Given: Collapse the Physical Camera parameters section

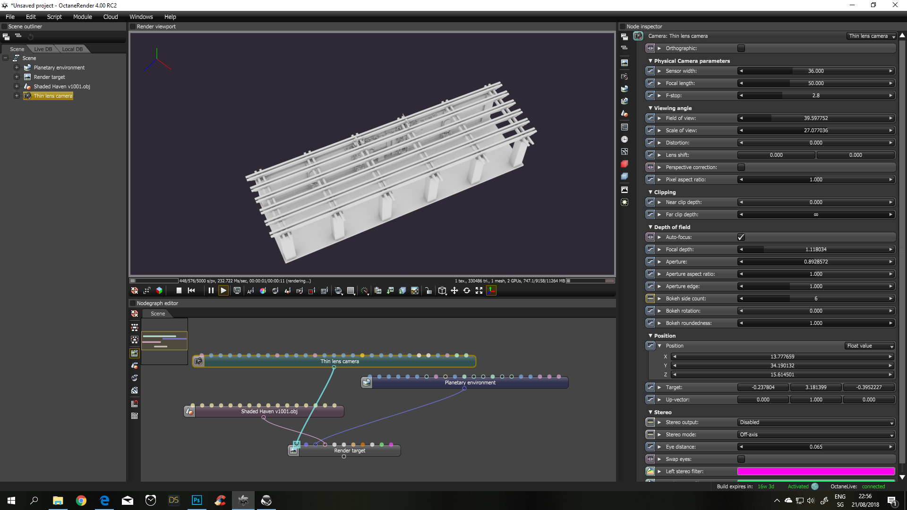Looking at the screenshot, I should [x=650, y=61].
